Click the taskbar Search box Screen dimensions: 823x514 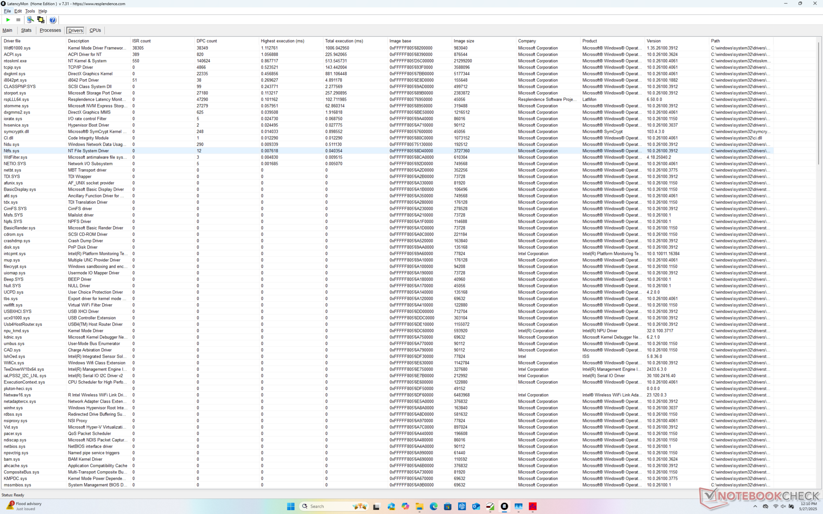(334, 506)
